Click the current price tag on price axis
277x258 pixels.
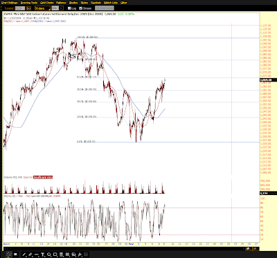click(x=269, y=80)
